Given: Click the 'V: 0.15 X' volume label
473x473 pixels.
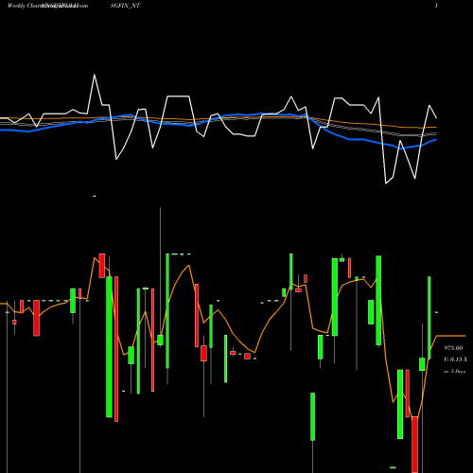Looking at the screenshot, I should tap(456, 359).
